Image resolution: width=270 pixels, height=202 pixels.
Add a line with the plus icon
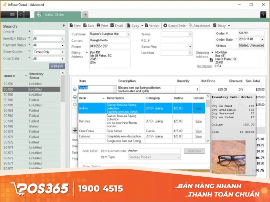click(75, 130)
